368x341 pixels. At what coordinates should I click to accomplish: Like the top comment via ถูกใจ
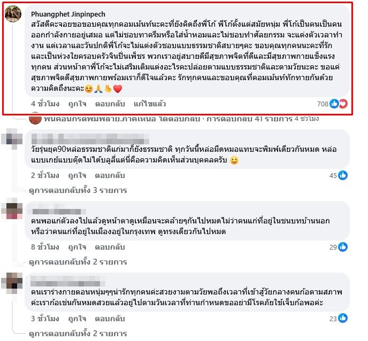[x=77, y=104]
